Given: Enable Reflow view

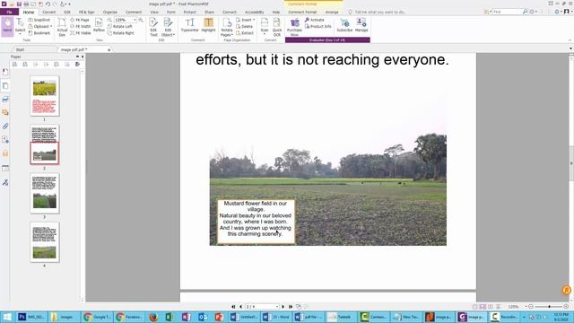Looking at the screenshot, I should coord(99,26).
